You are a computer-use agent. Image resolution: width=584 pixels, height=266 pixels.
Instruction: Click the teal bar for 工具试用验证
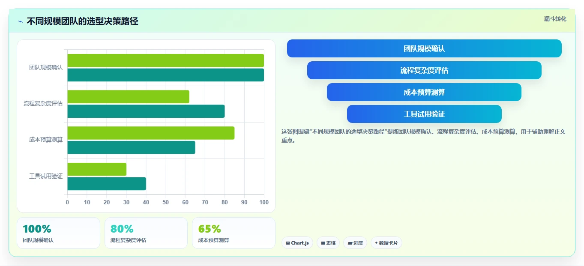[107, 184]
